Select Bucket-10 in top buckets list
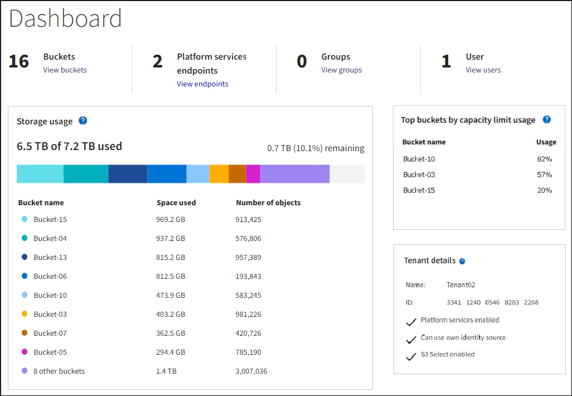The image size is (572, 396). click(419, 159)
